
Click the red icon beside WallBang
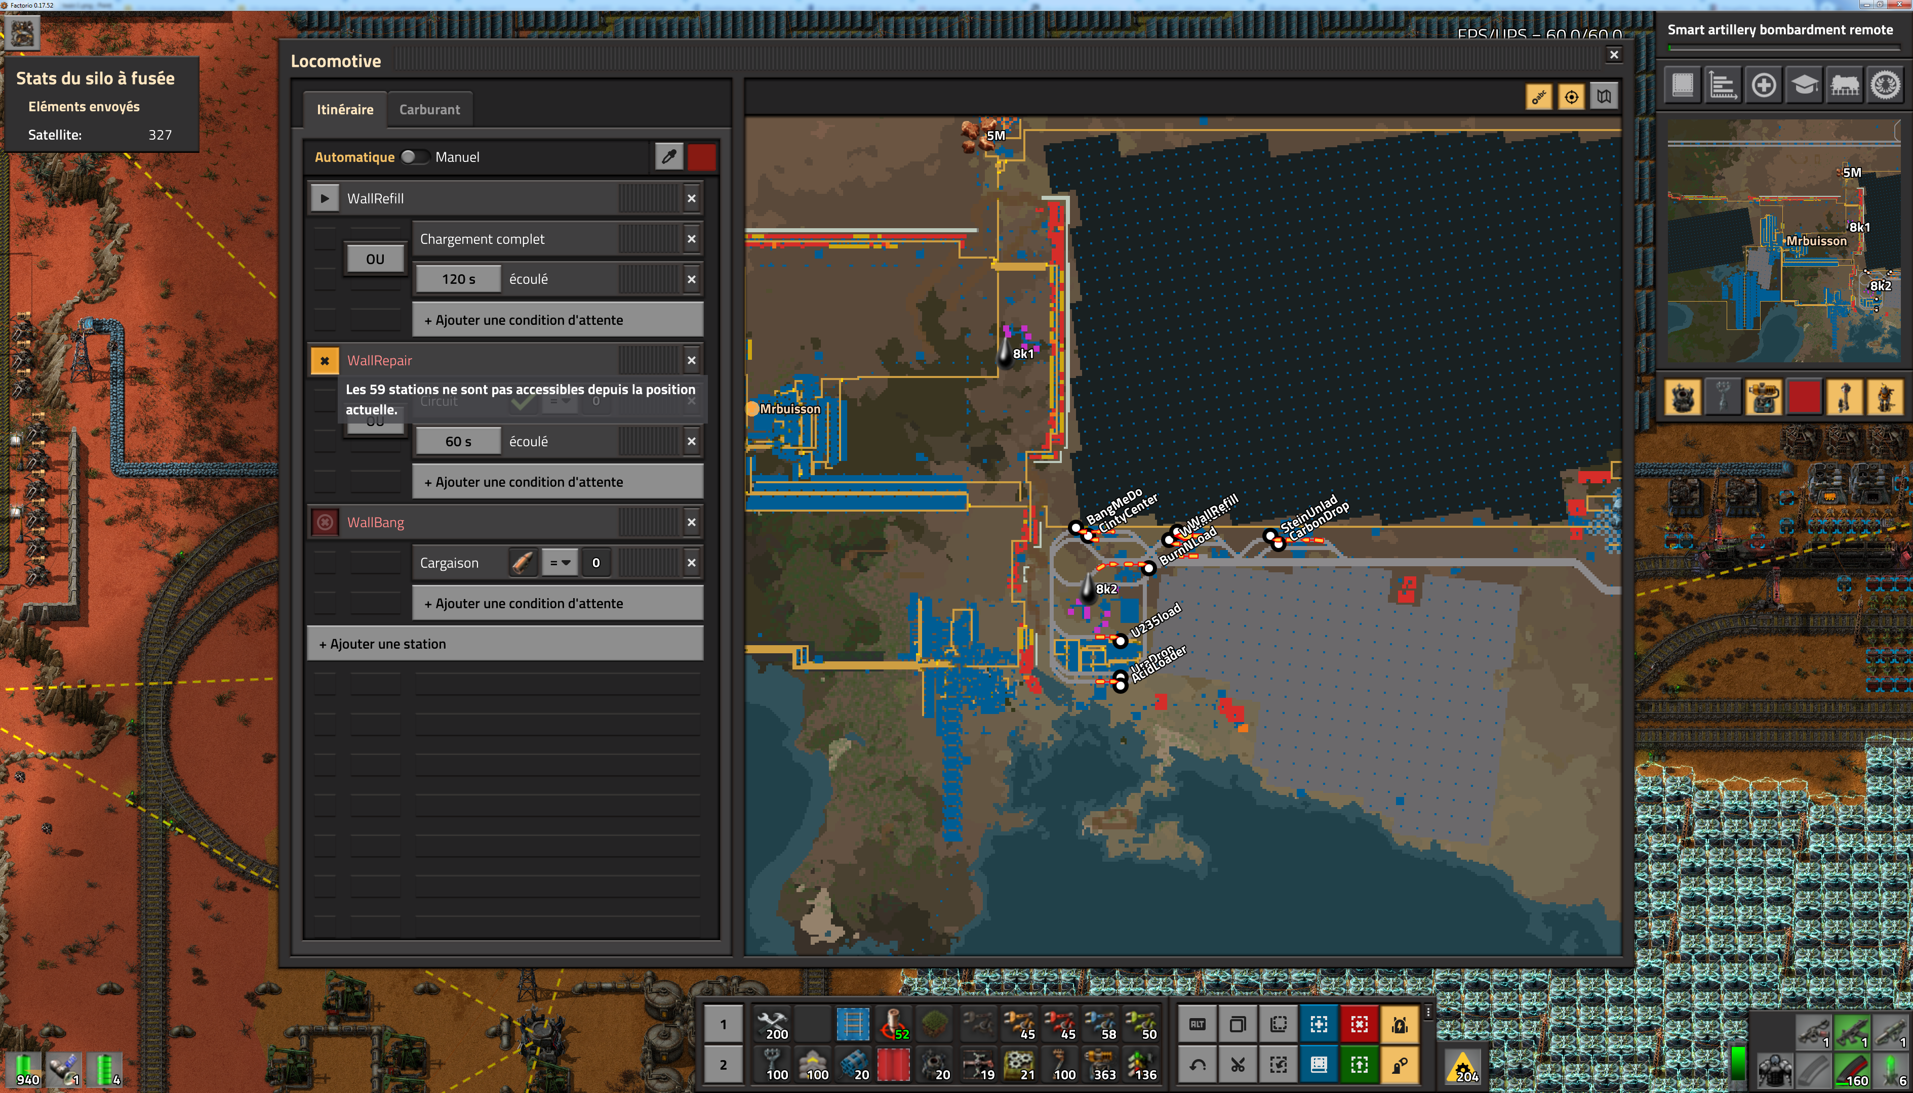(x=325, y=523)
